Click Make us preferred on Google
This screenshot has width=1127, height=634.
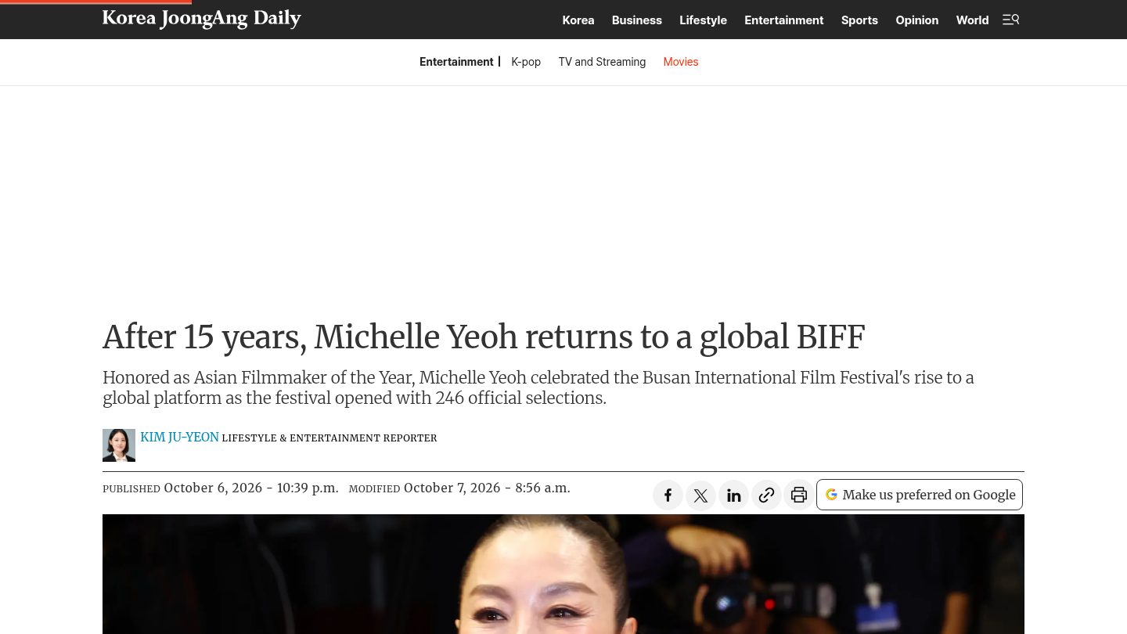point(920,495)
